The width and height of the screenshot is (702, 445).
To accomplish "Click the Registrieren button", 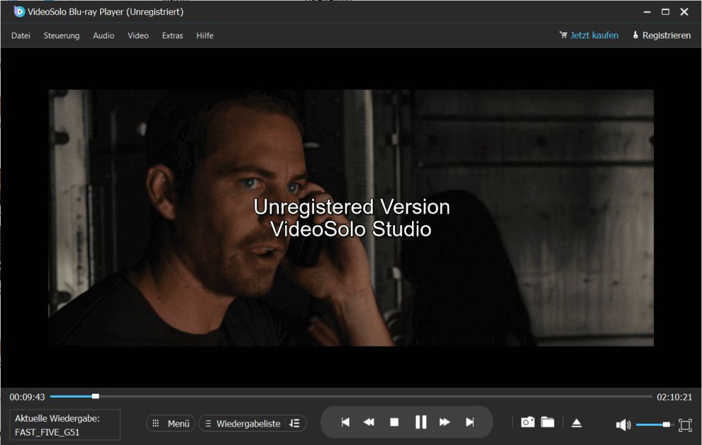I will (662, 35).
